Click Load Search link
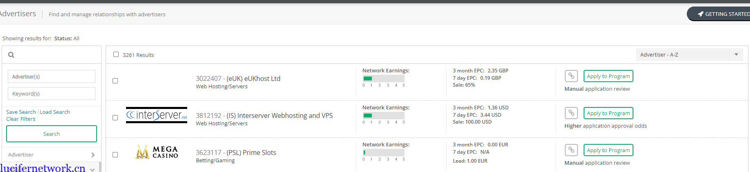Image resolution: width=750 pixels, height=172 pixels. click(55, 112)
